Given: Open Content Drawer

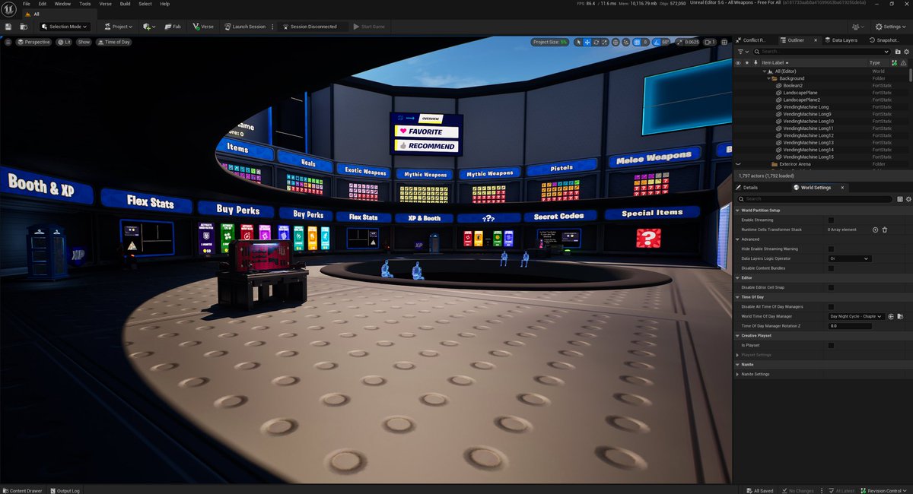Looking at the screenshot, I should pos(23,490).
